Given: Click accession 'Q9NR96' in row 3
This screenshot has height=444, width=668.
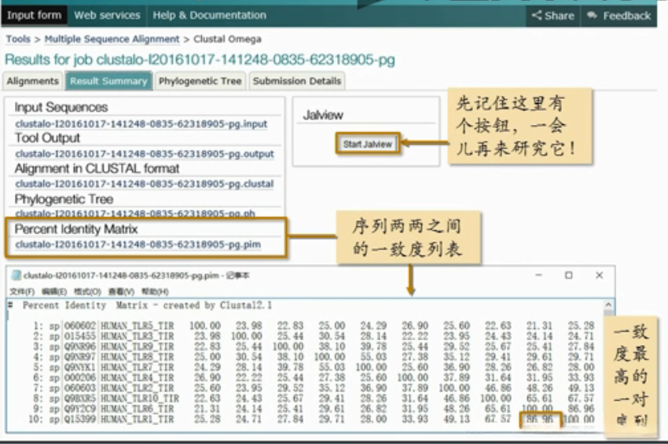Looking at the screenshot, I should coord(80,347).
